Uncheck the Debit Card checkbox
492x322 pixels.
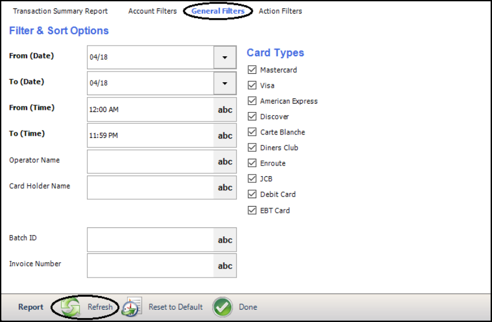tap(252, 194)
